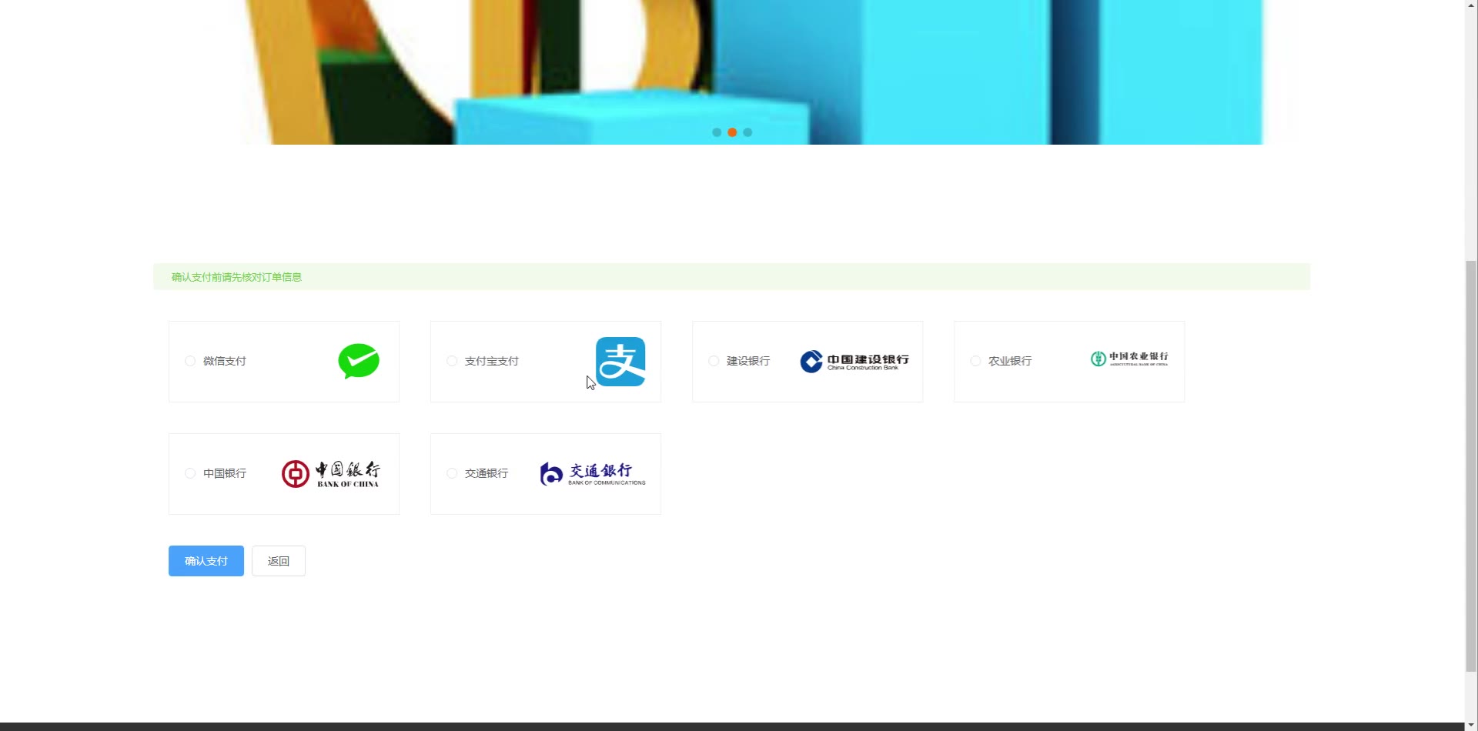Select the 交通银行 radio button

point(452,473)
